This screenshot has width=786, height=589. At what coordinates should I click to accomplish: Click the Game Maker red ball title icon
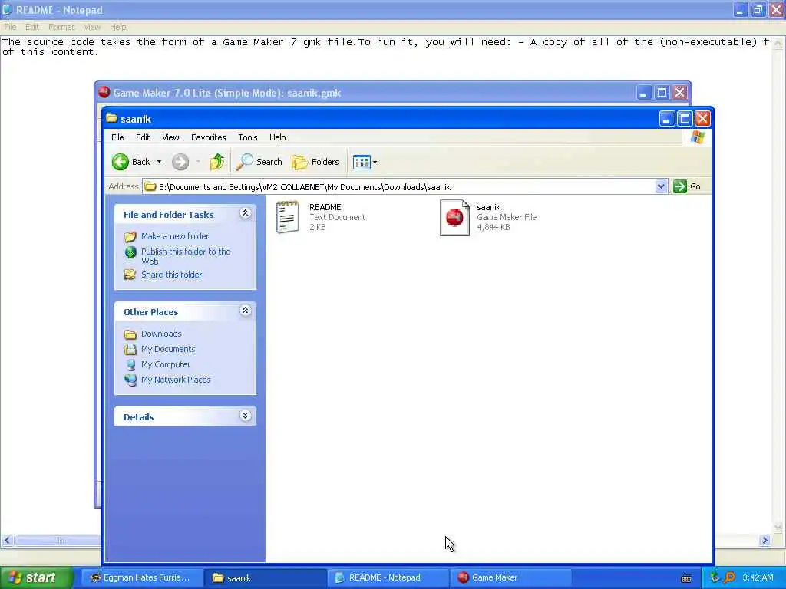(104, 92)
